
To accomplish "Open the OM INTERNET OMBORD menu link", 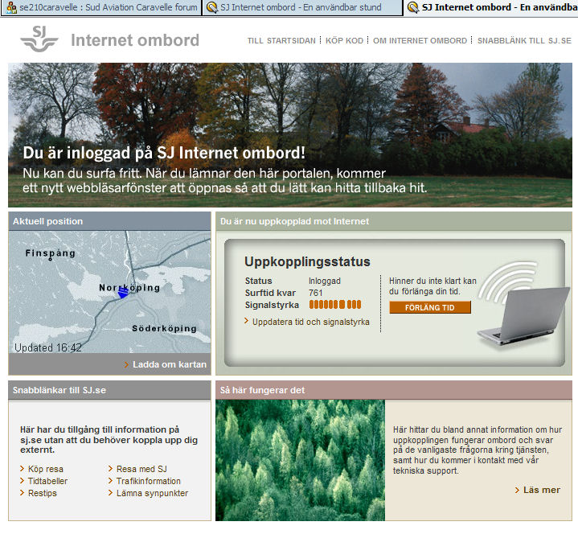I will (420, 40).
